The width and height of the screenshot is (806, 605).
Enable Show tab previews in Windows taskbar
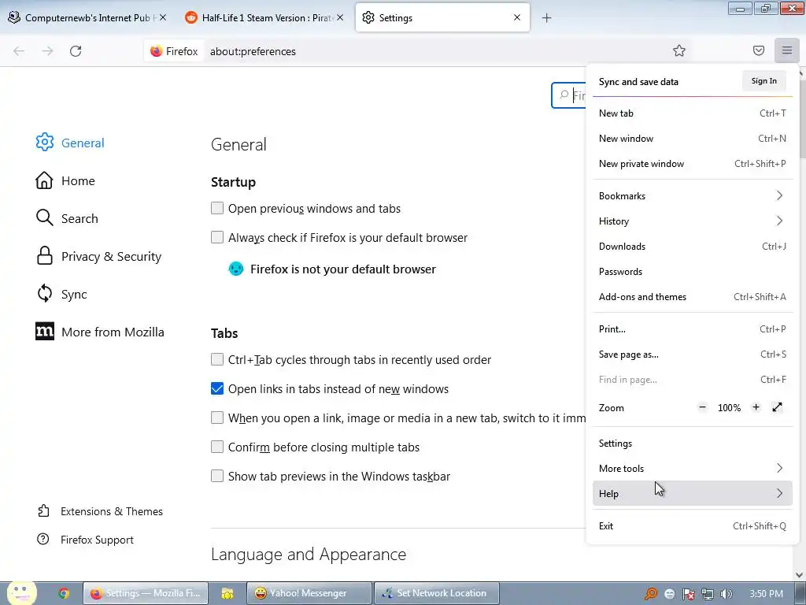[x=217, y=476]
